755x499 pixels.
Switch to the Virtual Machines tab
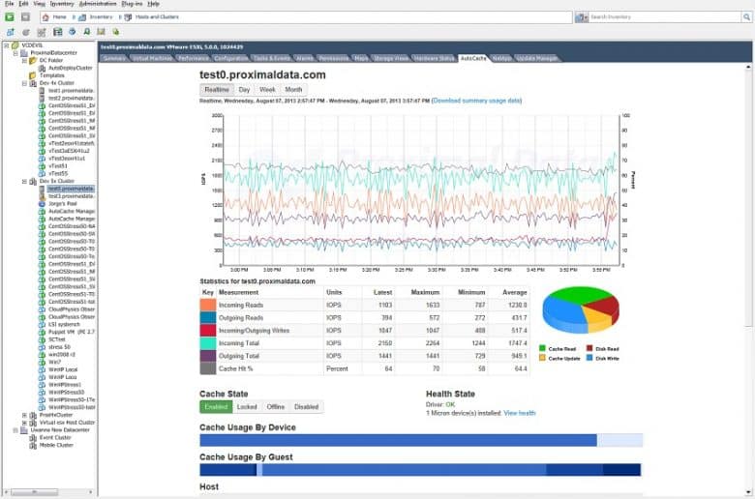[x=152, y=58]
